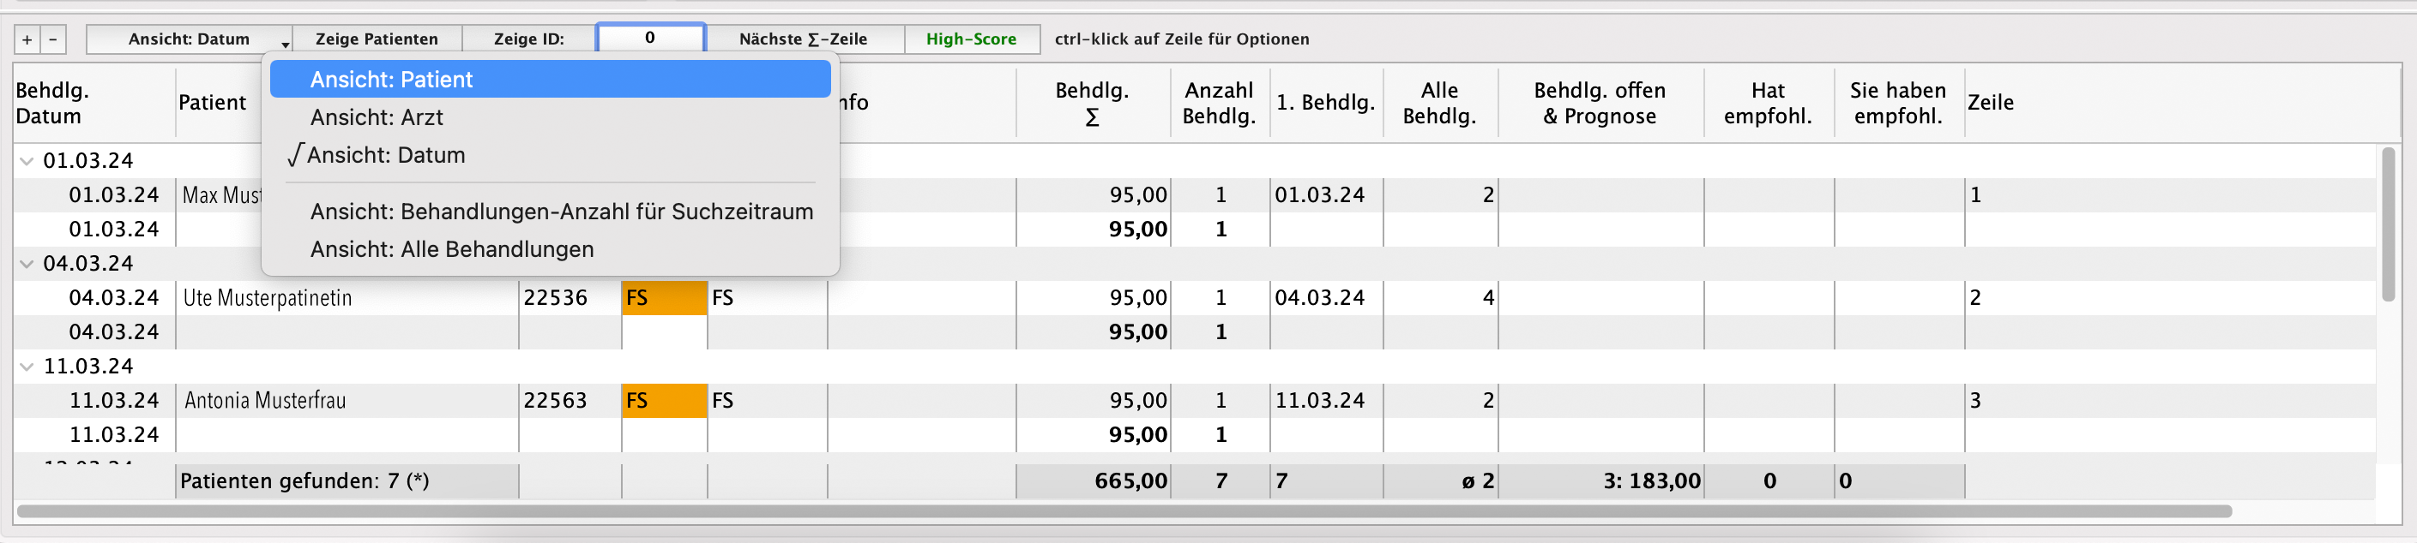
Task: Click the minus button in toolbar
Action: [53, 39]
